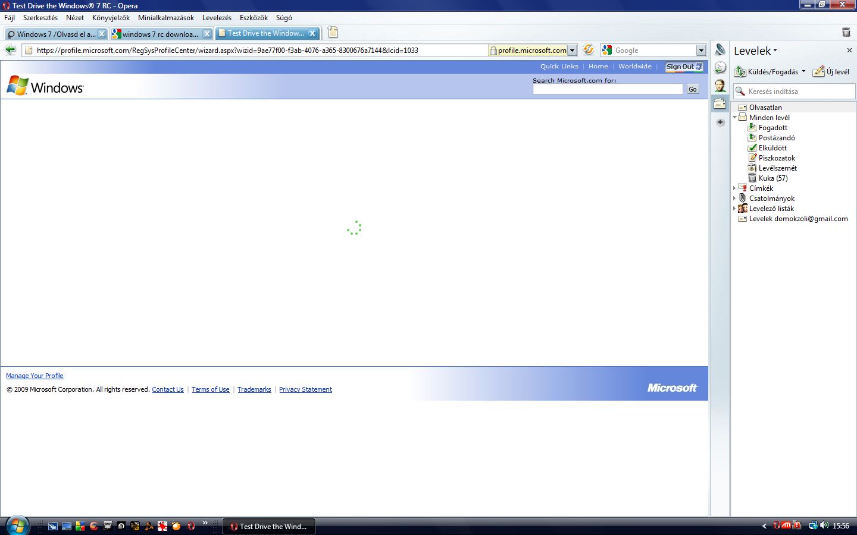Switch to the 'Windows 7 /Olvasd el a...' tab
This screenshot has height=535, width=857.
click(56, 34)
